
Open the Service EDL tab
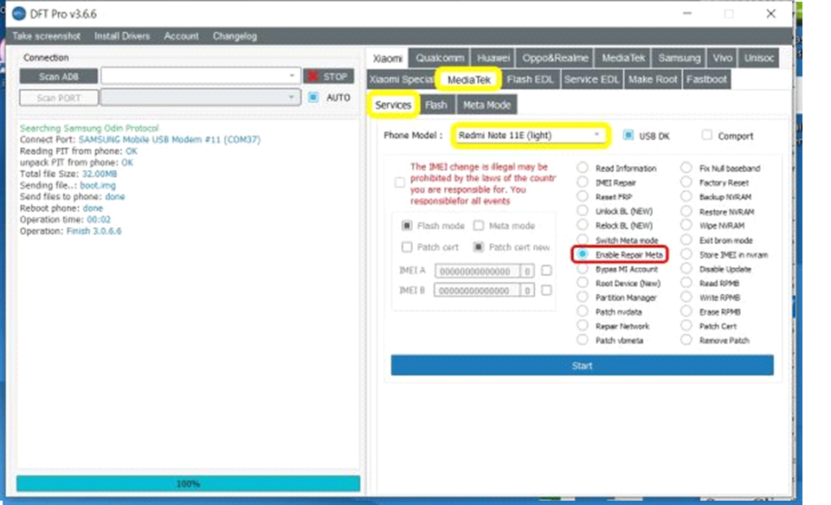591,80
